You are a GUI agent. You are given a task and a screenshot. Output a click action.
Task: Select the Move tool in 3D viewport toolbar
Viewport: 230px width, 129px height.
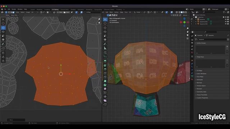coord(105,28)
